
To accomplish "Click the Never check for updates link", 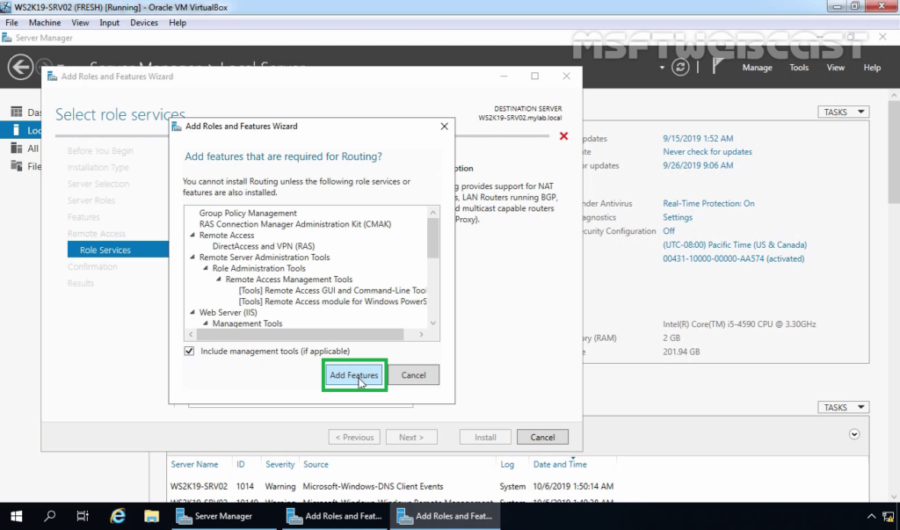I will coord(707,152).
